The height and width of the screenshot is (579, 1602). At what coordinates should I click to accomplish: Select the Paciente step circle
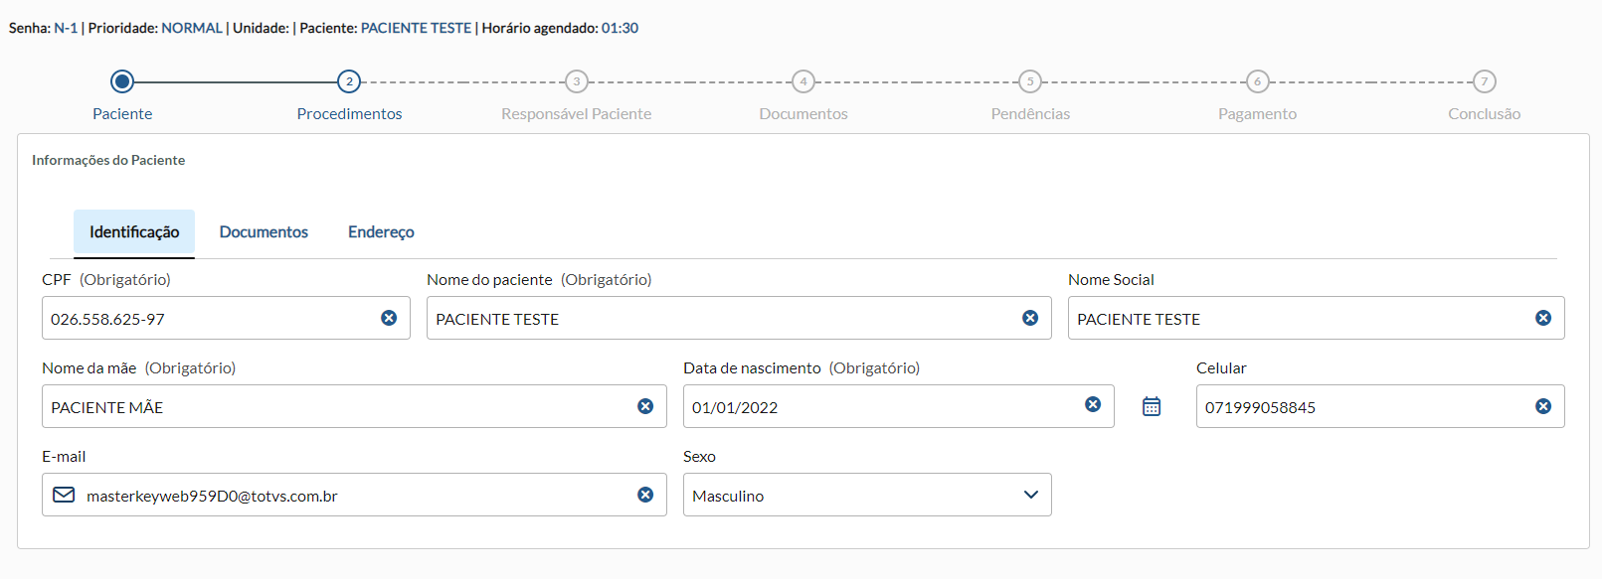pos(122,81)
